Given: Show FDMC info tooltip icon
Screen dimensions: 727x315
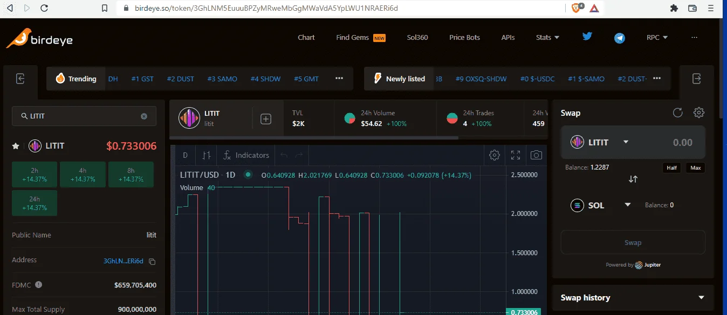Looking at the screenshot, I should [x=39, y=285].
